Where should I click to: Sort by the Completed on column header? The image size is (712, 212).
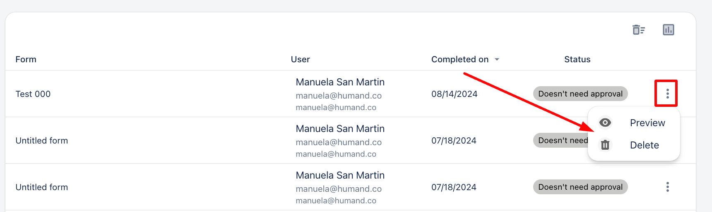coord(460,59)
